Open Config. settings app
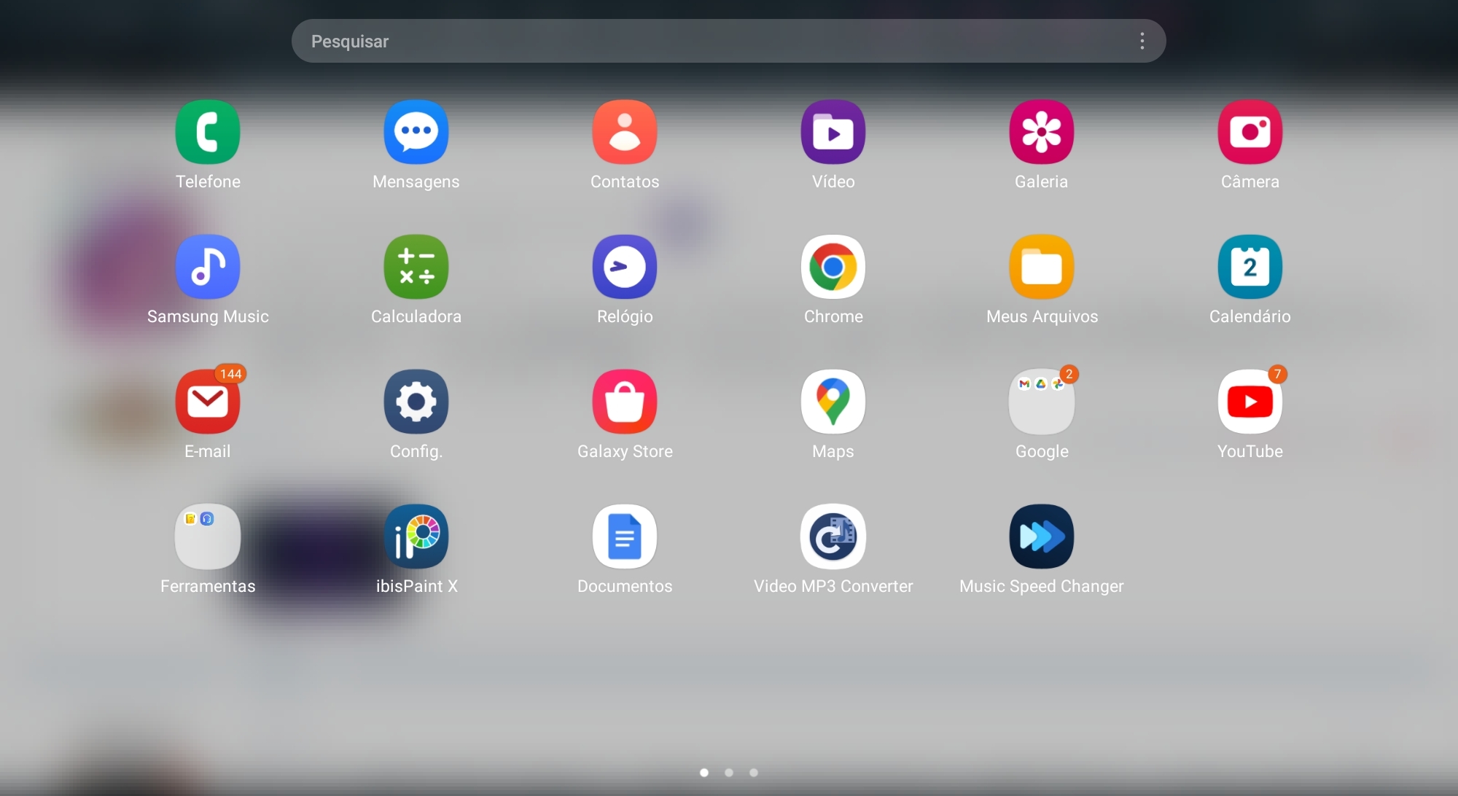Viewport: 1458px width, 796px height. 416,402
